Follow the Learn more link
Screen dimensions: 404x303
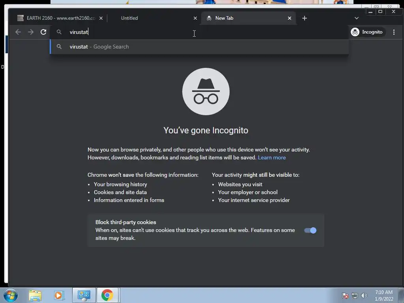[x=272, y=157]
